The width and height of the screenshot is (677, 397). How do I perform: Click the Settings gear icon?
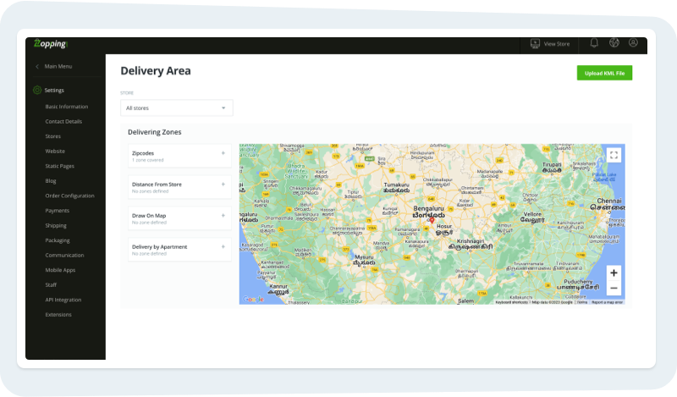point(37,90)
